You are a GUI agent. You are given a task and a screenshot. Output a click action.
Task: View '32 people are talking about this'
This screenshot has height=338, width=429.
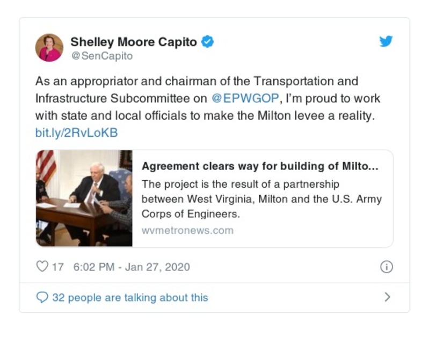click(x=129, y=297)
